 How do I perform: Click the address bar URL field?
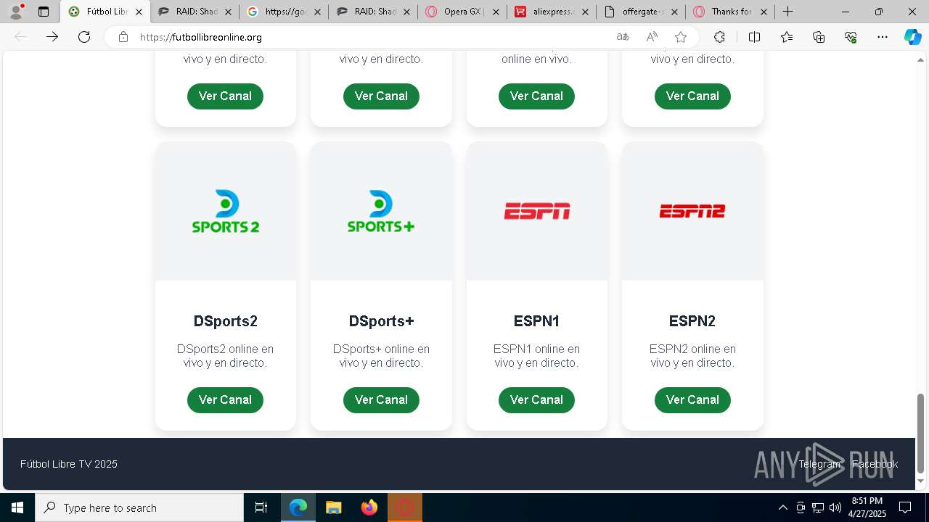coord(370,37)
